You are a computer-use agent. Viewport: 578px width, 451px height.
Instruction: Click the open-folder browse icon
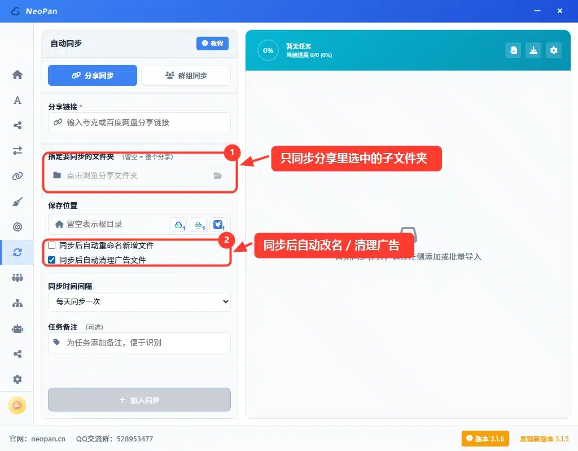[x=218, y=176]
